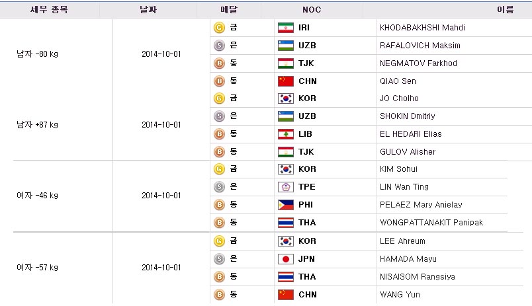Click the China flag next to QIAO Sen
This screenshot has width=532, height=306.
(x=286, y=81)
